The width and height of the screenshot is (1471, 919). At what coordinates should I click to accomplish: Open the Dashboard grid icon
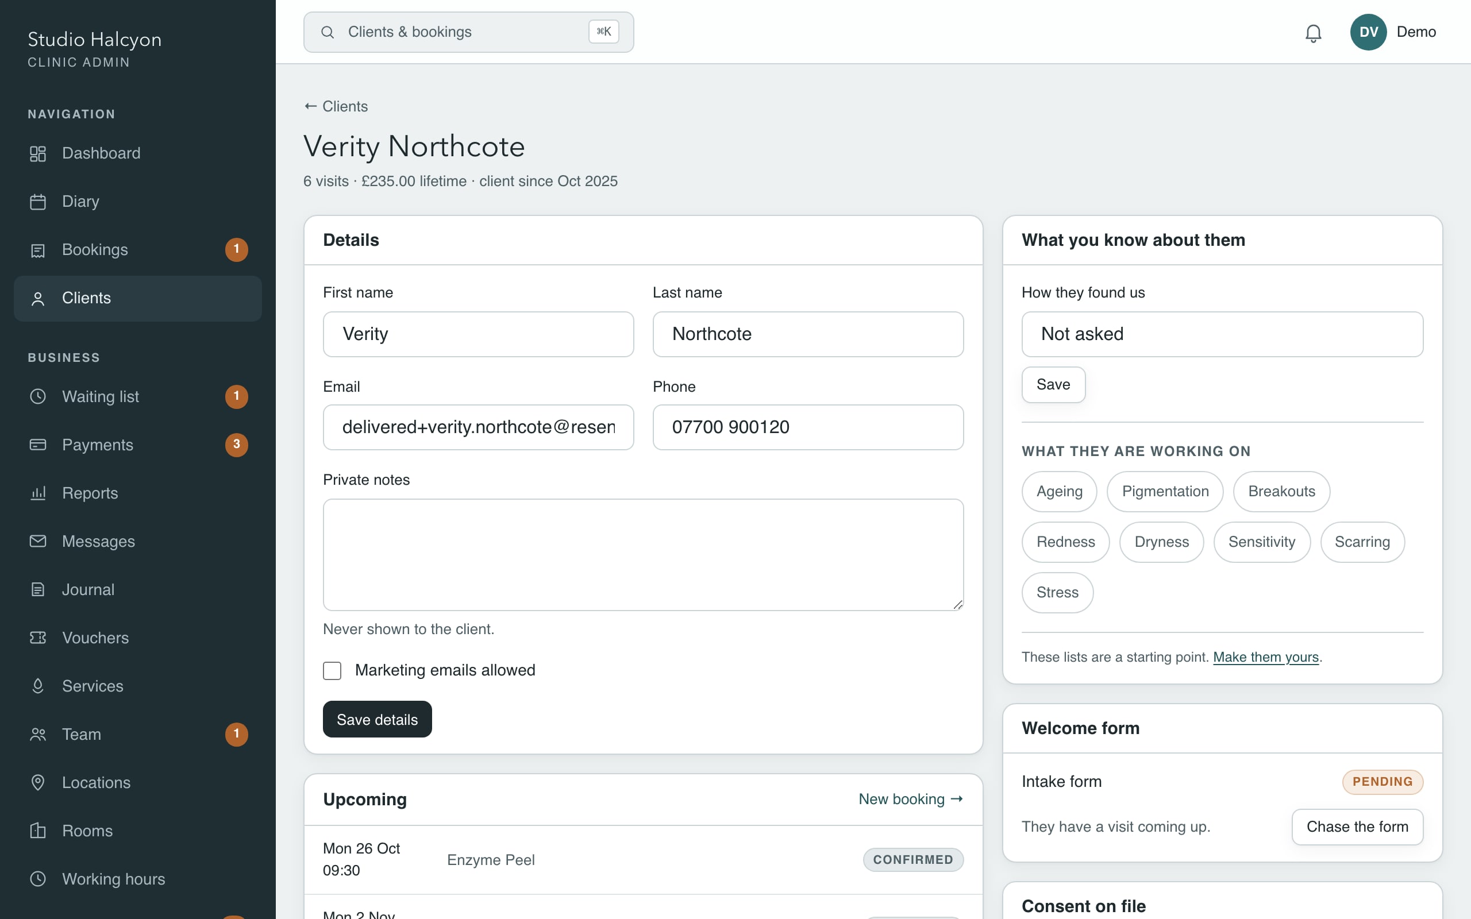point(38,153)
